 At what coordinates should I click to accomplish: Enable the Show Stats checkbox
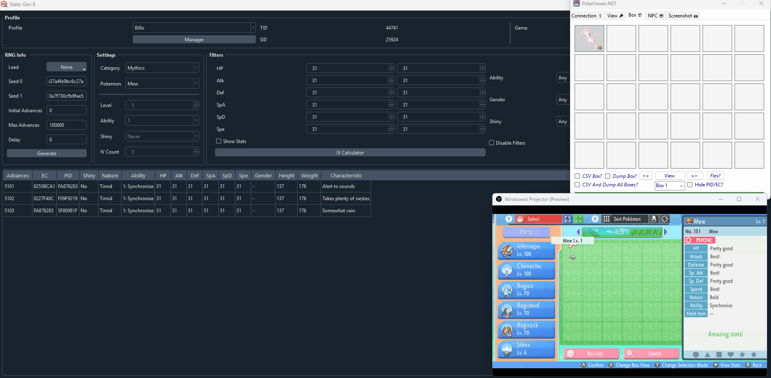pos(219,141)
